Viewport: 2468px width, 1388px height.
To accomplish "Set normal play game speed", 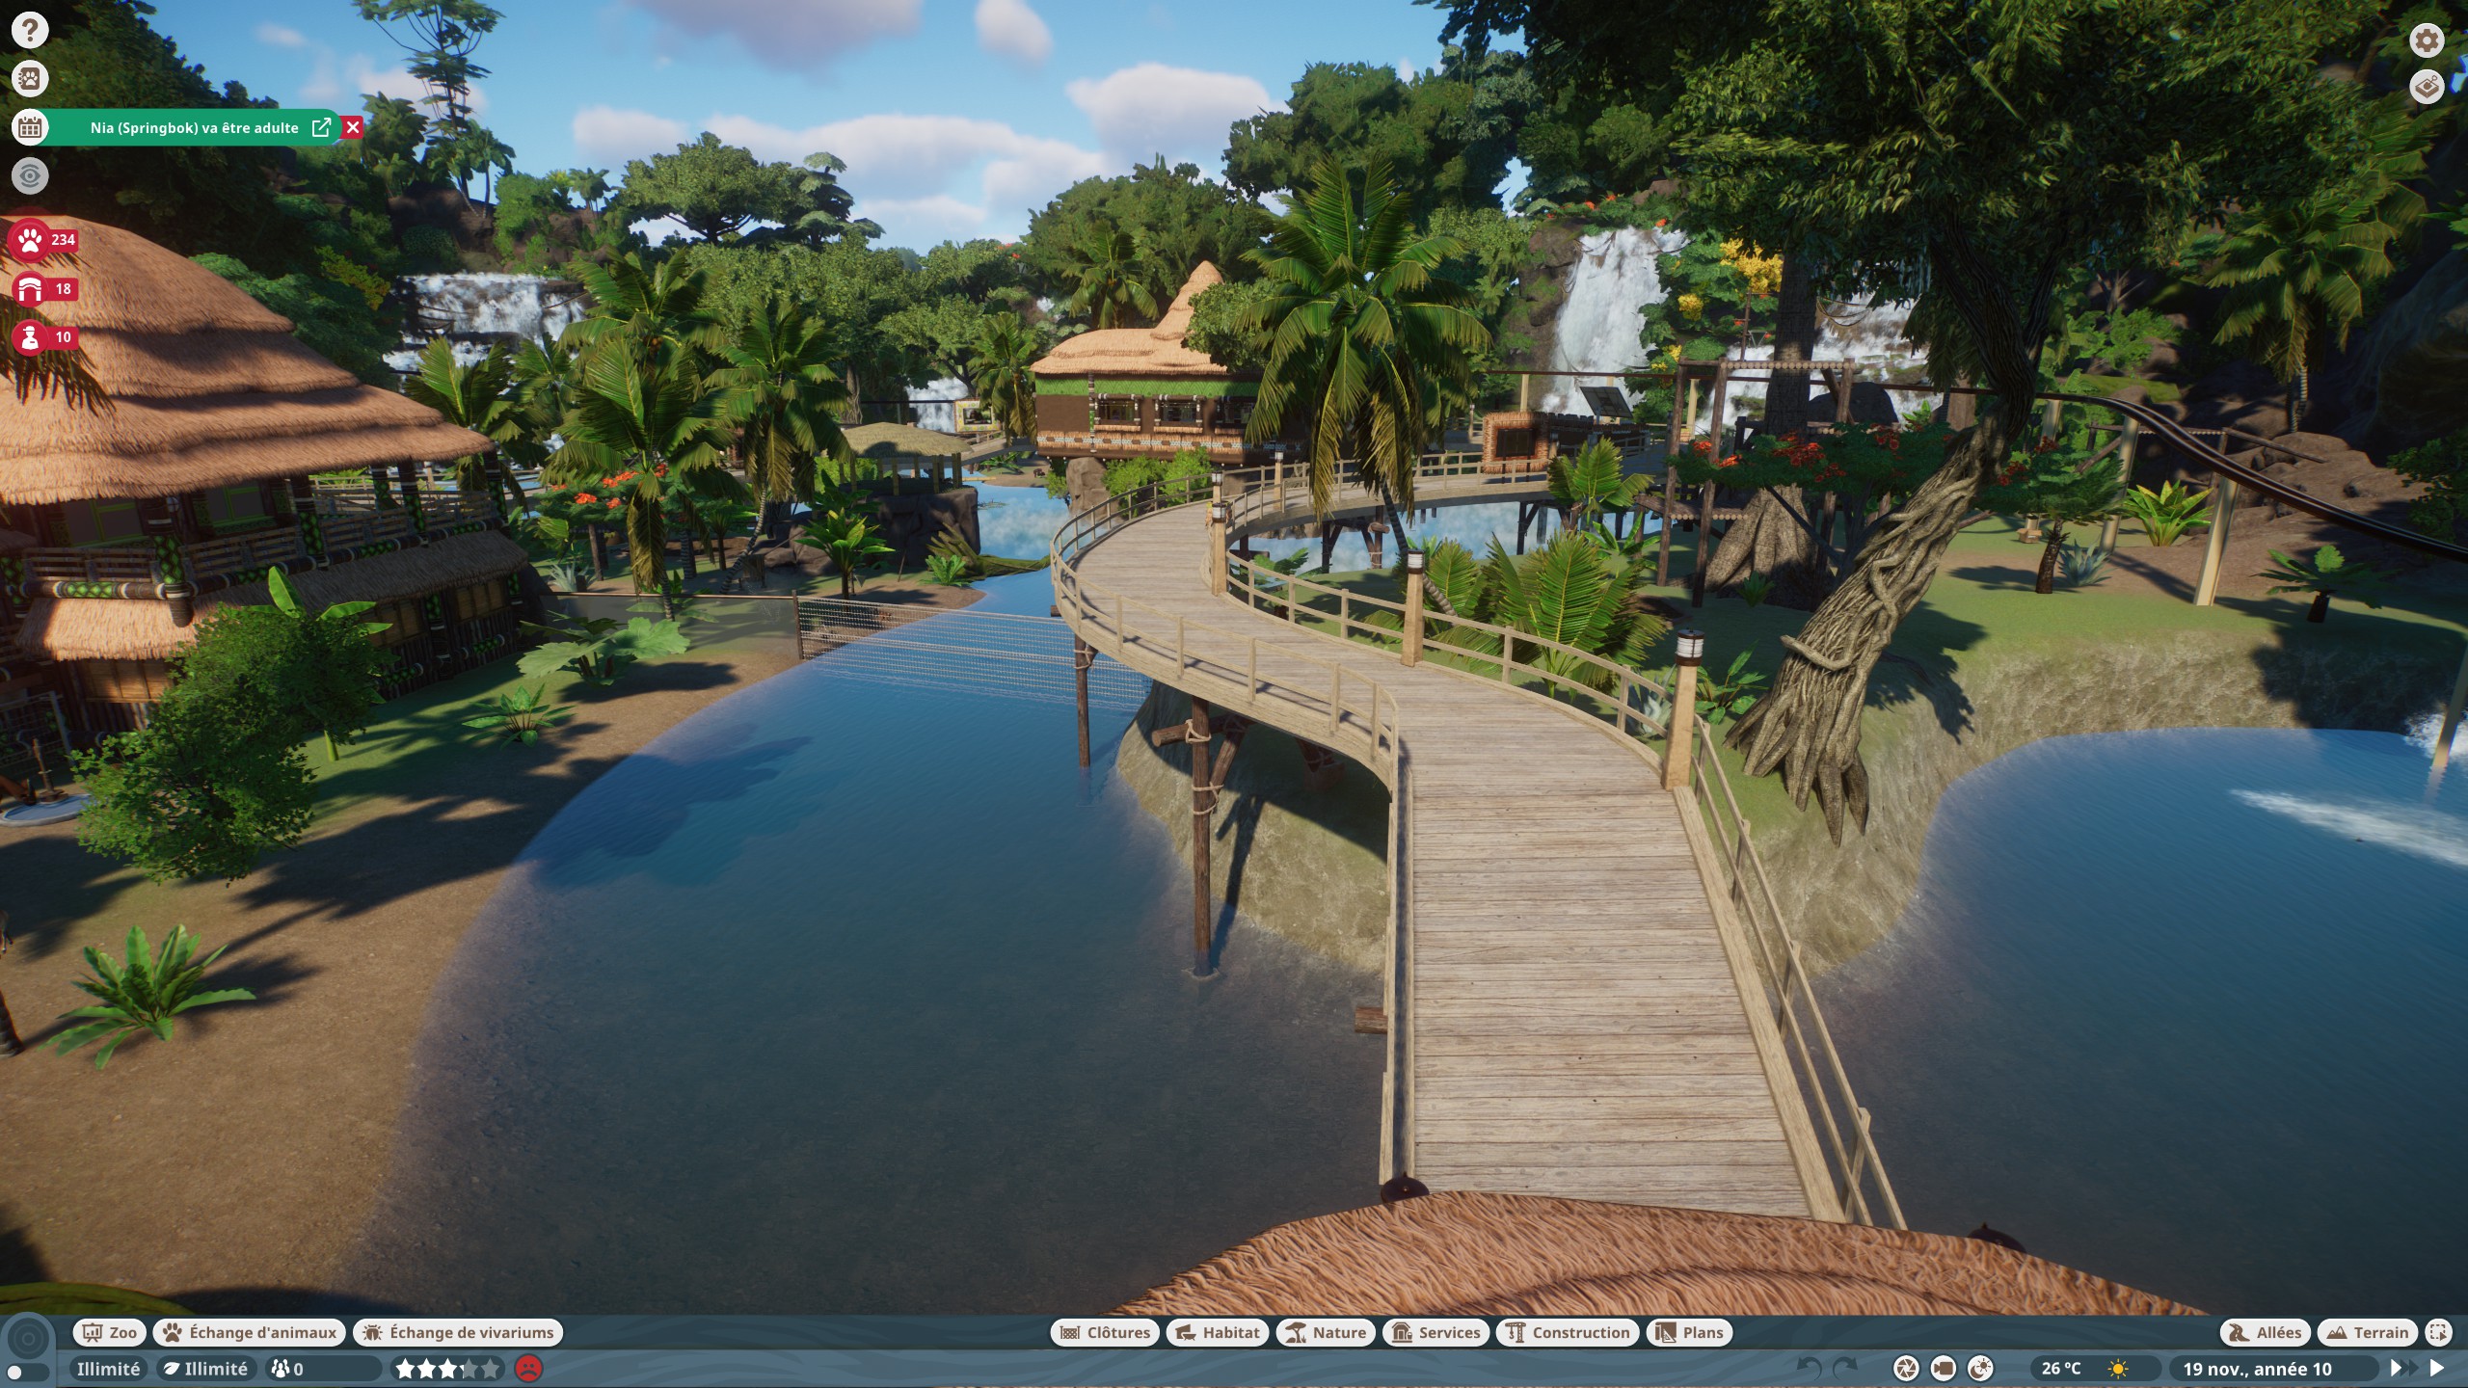I will point(2437,1369).
